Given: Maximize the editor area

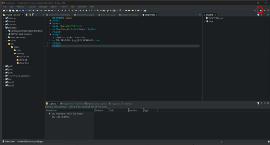Looking at the screenshot, I should pos(200,14).
